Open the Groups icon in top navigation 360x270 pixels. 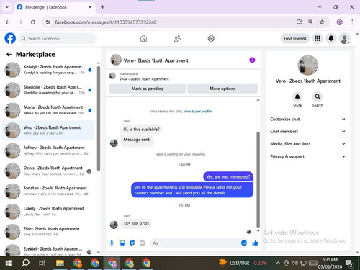211,38
